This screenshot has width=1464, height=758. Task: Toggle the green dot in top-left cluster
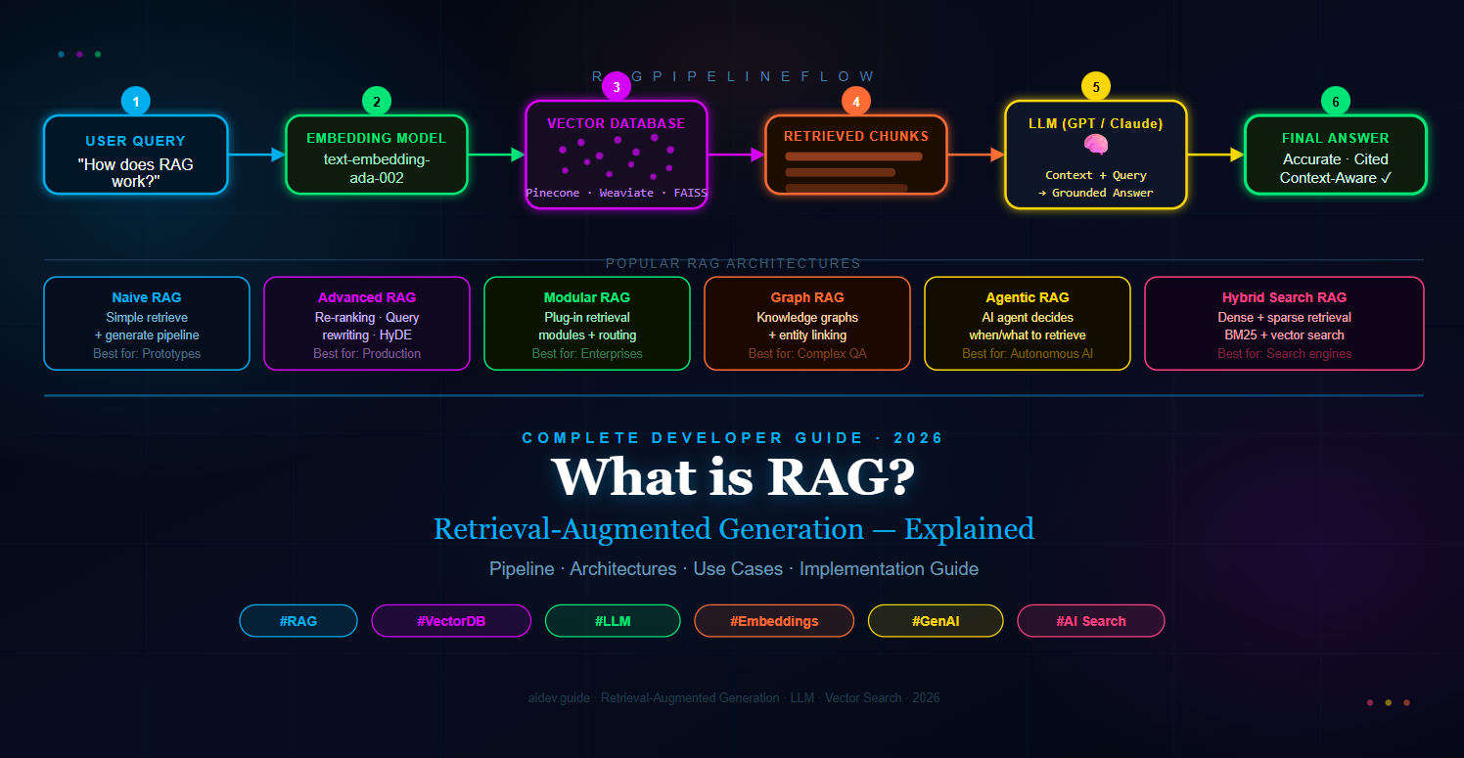(x=97, y=54)
